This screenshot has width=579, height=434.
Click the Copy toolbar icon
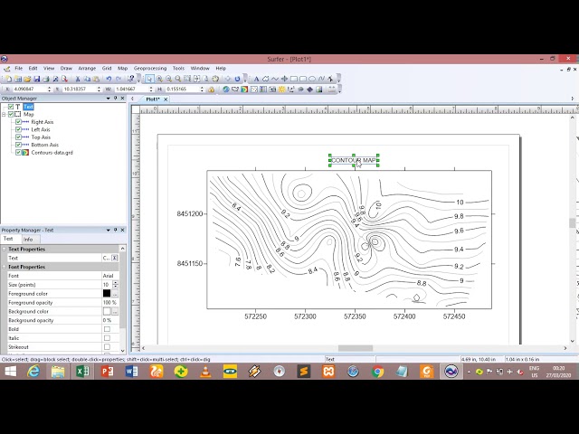click(x=87, y=79)
